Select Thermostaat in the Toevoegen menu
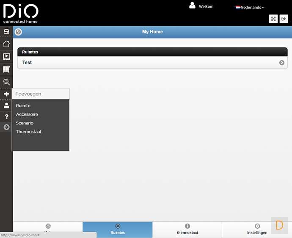This screenshot has width=292, height=238. click(28, 132)
